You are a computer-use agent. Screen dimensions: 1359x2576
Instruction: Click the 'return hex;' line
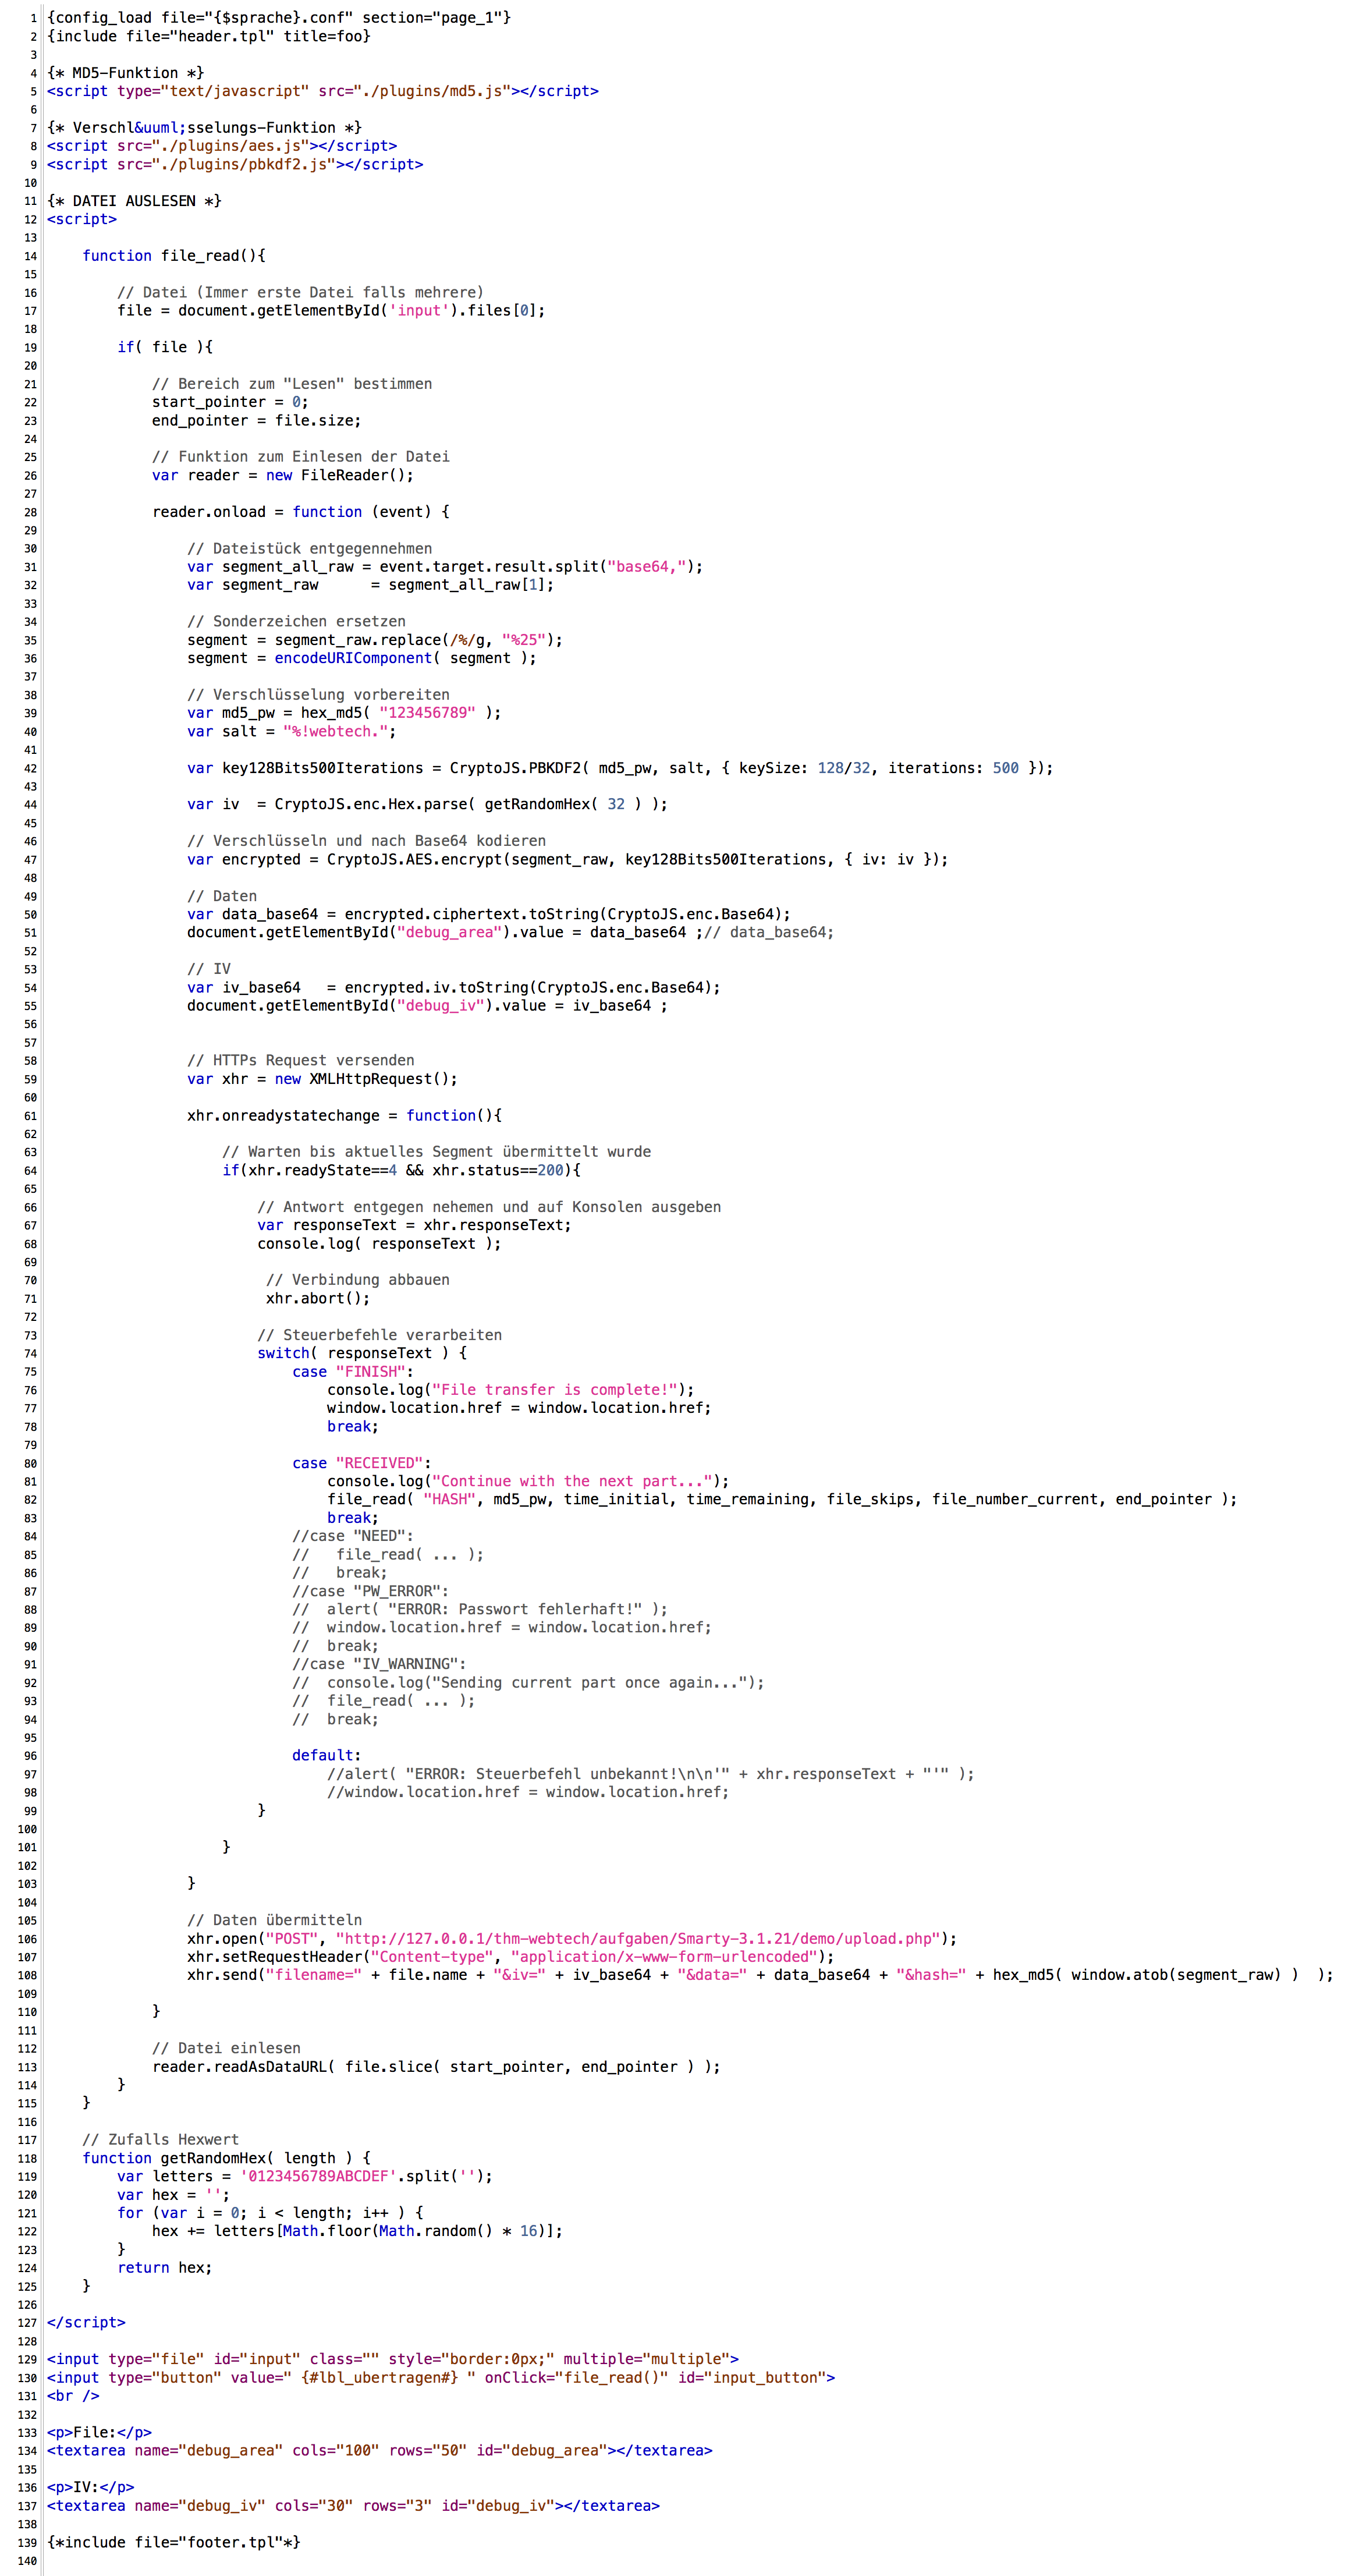point(165,2268)
